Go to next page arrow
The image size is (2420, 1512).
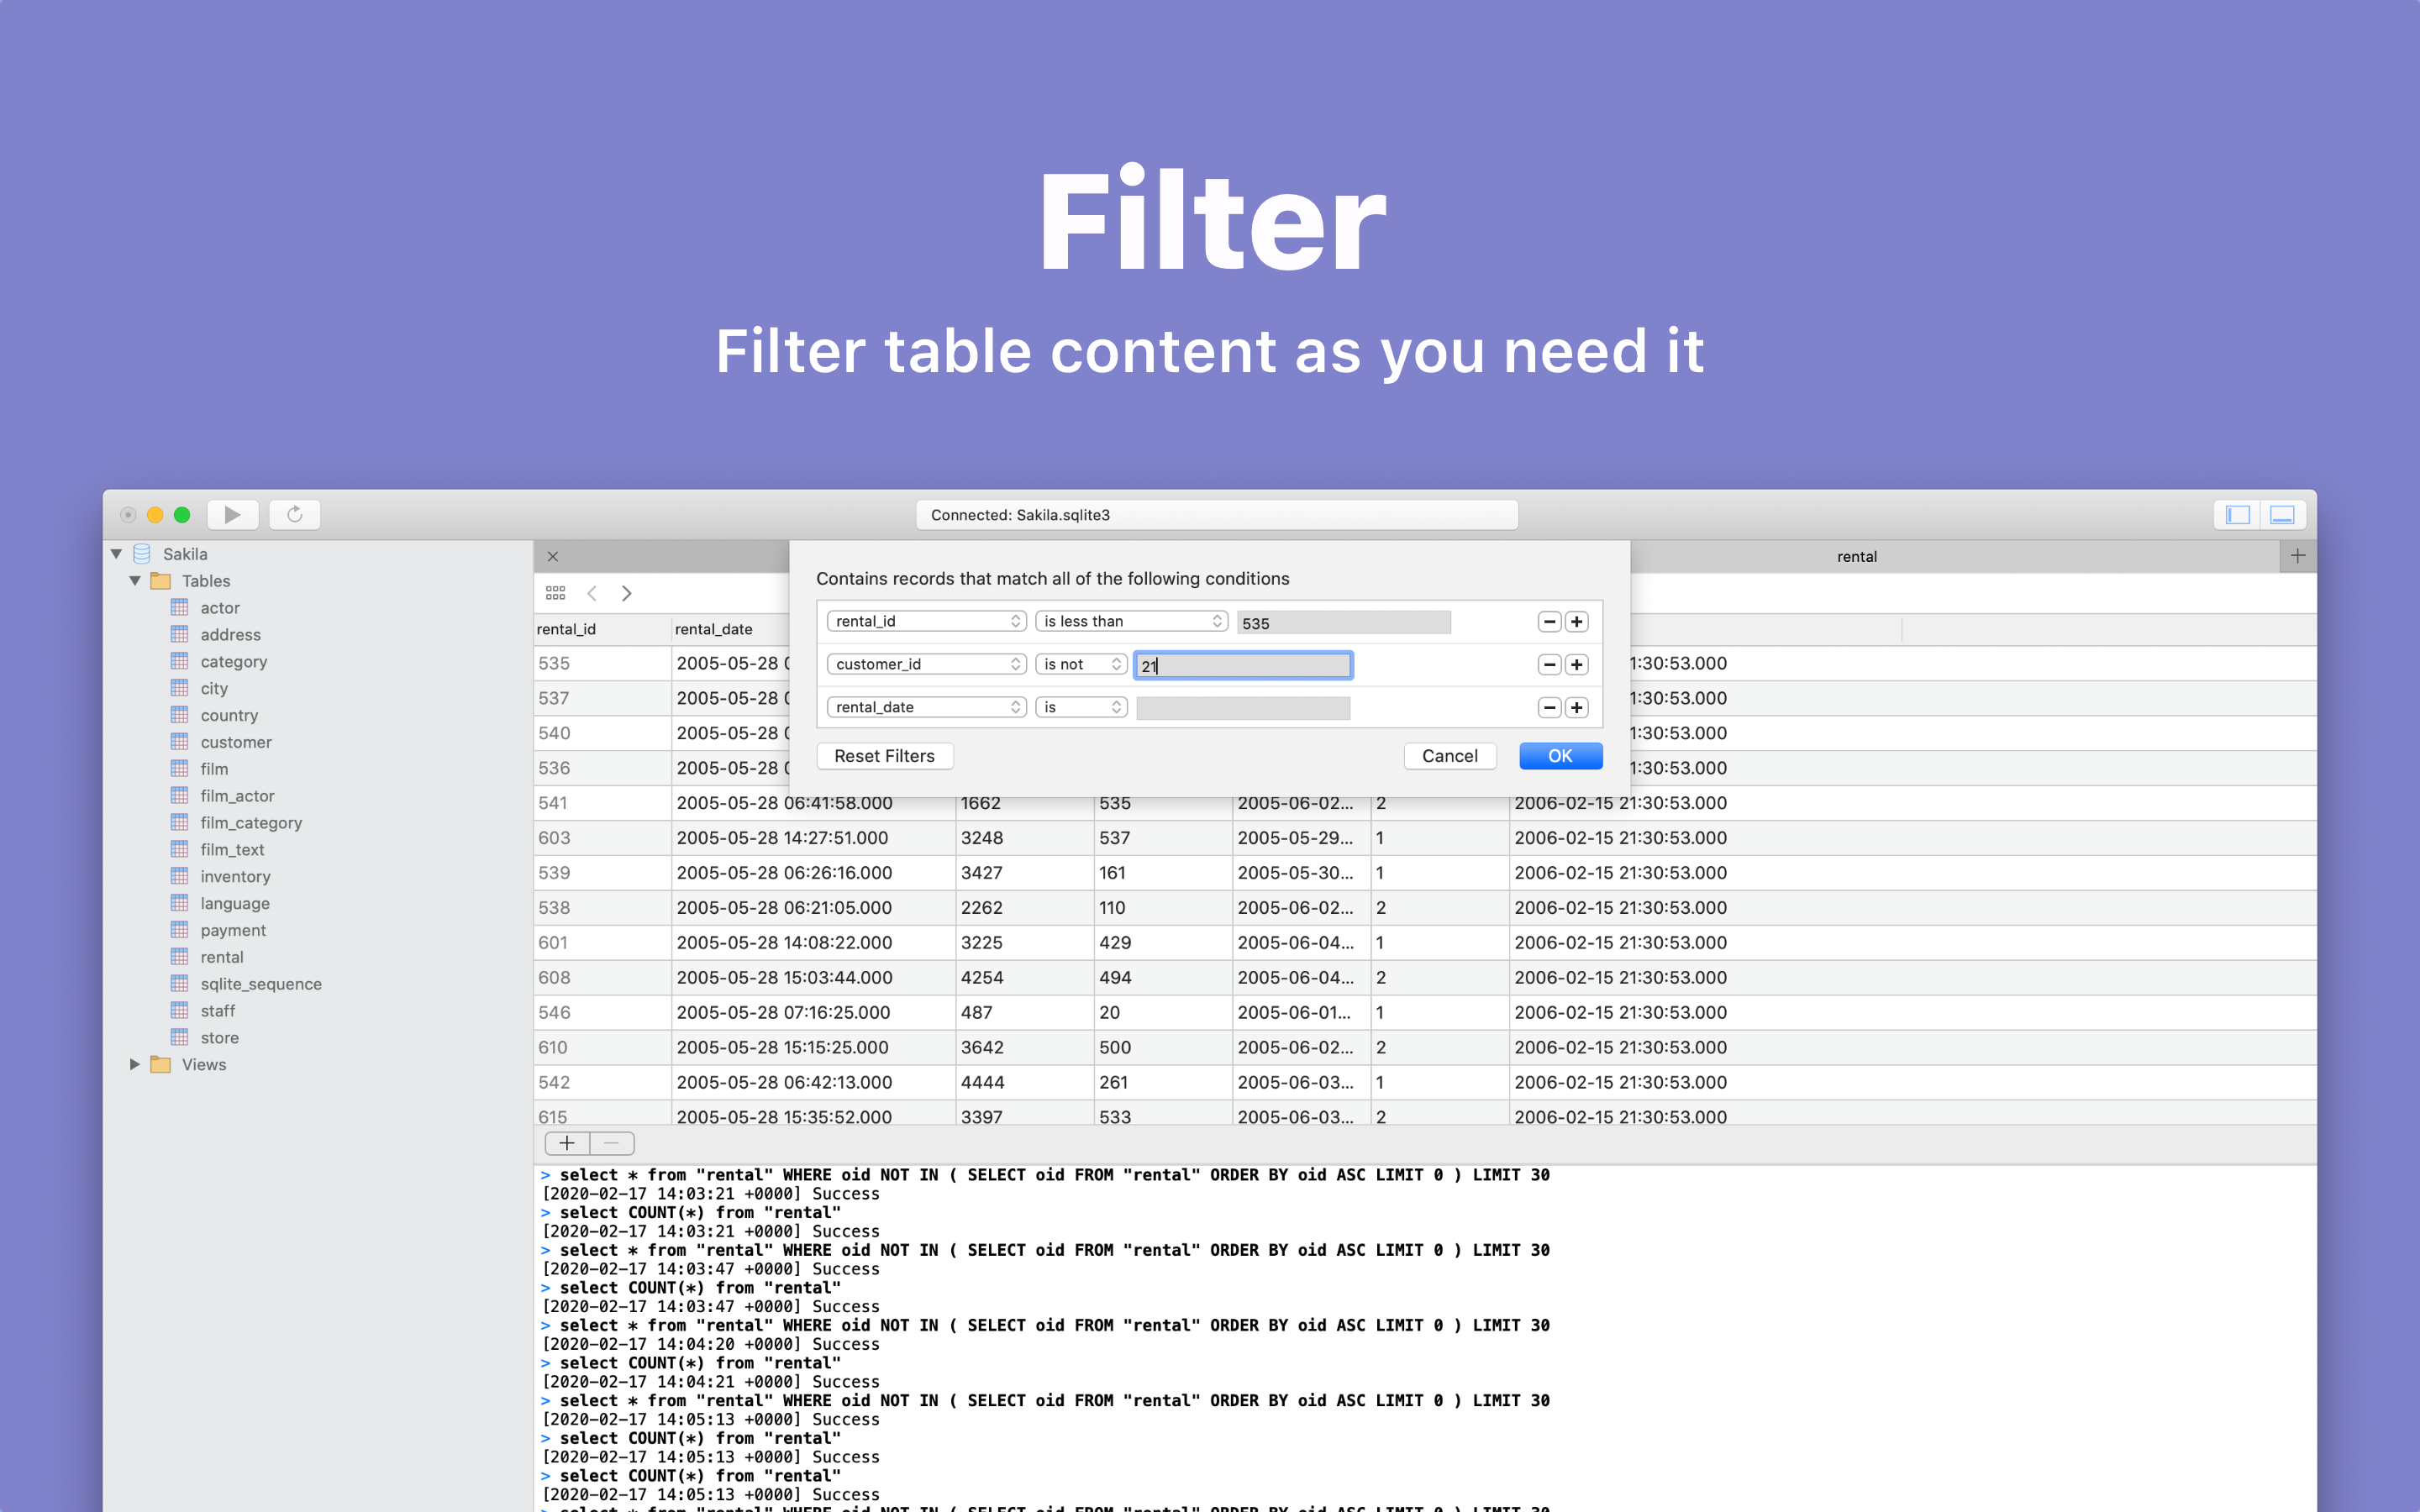point(627,593)
